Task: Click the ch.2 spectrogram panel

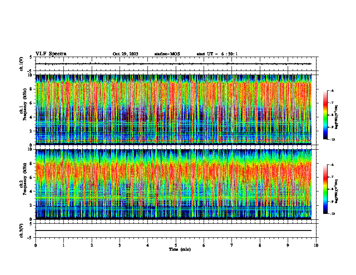Action: (174, 184)
